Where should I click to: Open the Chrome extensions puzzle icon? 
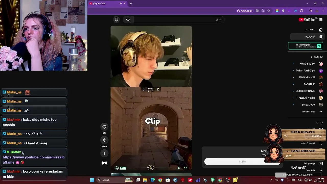302,11
